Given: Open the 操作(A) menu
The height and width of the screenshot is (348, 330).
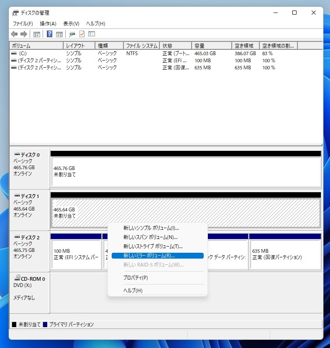Looking at the screenshot, I should click(x=48, y=23).
